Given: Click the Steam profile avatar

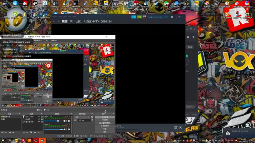Looking at the screenshot, I should point(144,17).
